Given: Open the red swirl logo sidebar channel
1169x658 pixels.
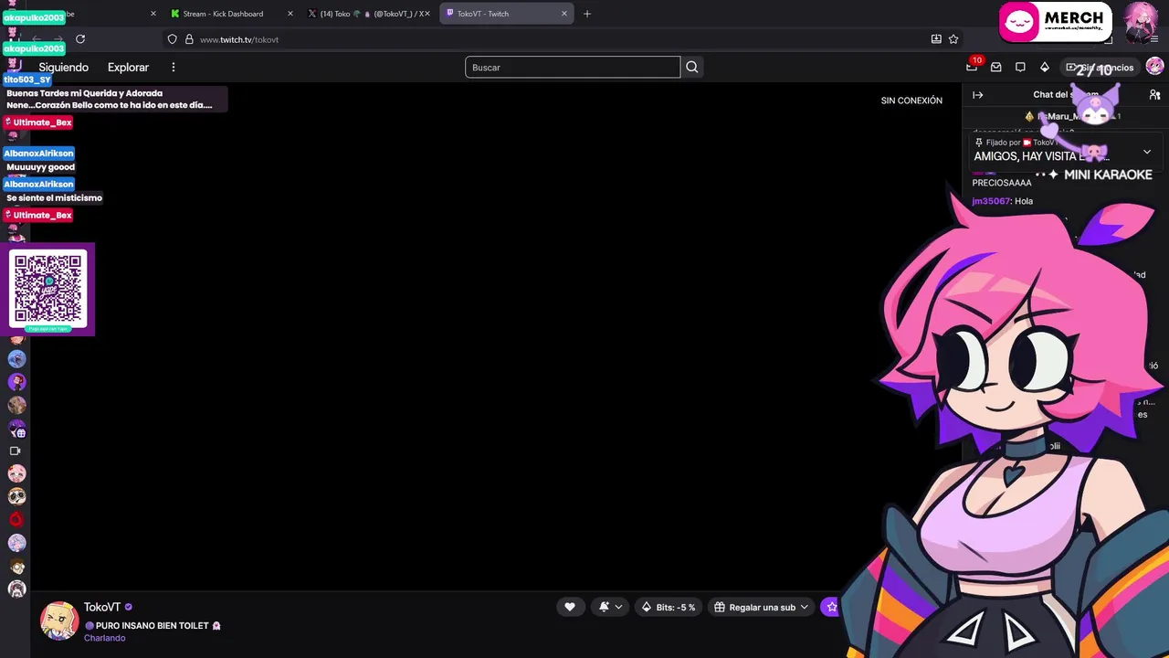Looking at the screenshot, I should click(16, 519).
